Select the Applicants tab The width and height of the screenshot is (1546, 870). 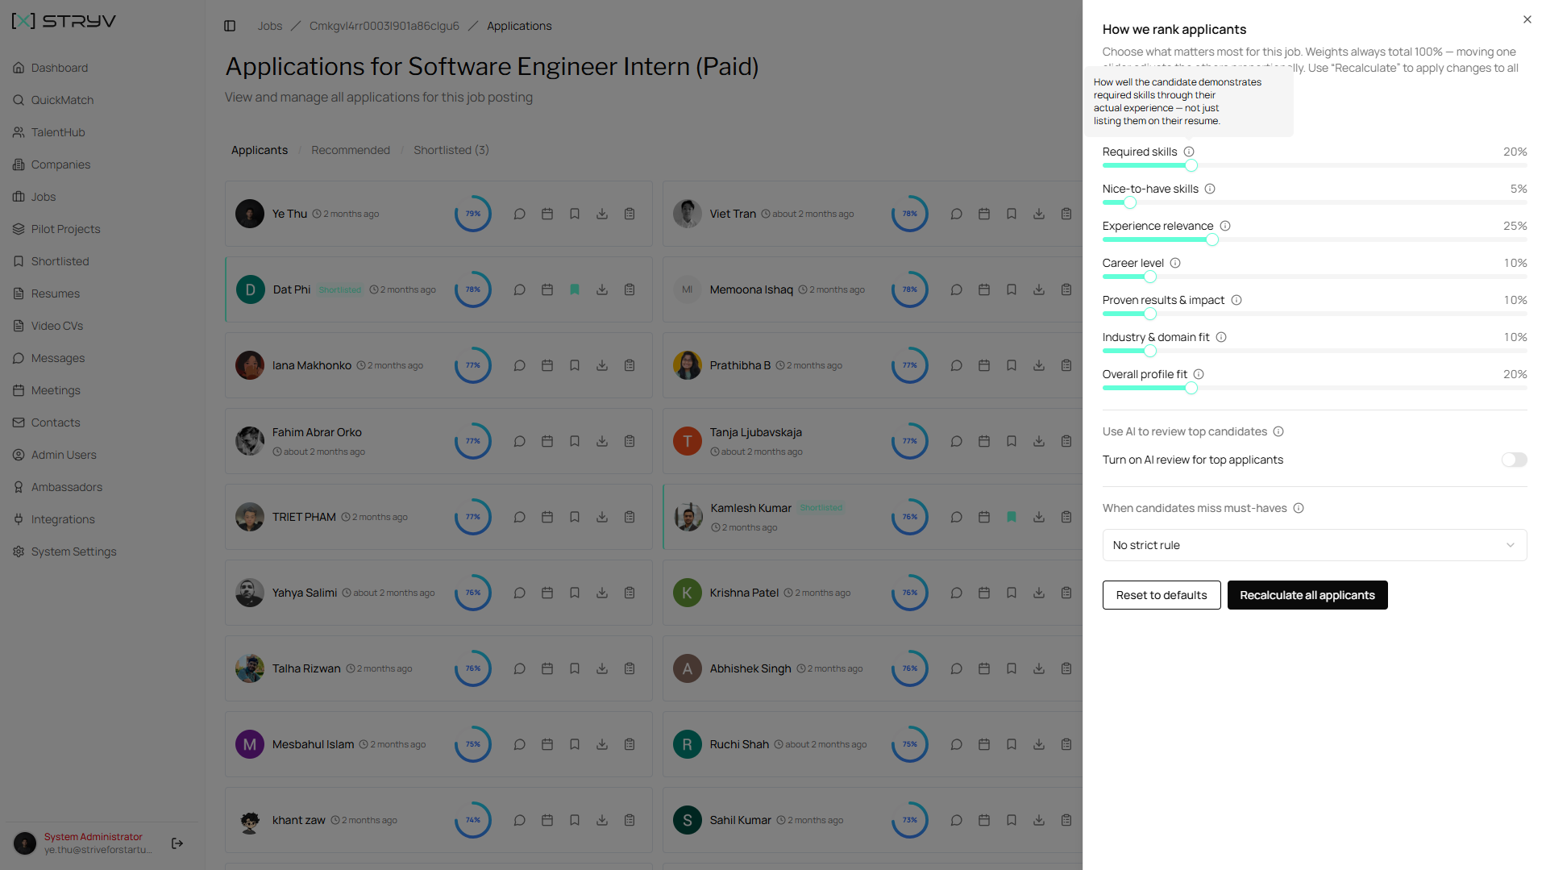[x=260, y=150]
